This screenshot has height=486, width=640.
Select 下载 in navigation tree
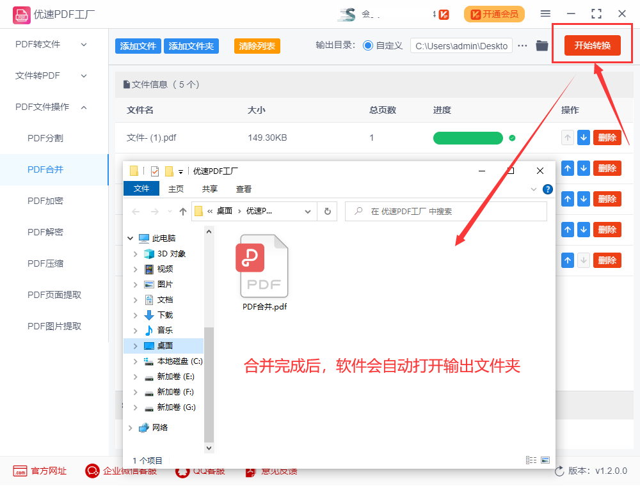tap(165, 315)
